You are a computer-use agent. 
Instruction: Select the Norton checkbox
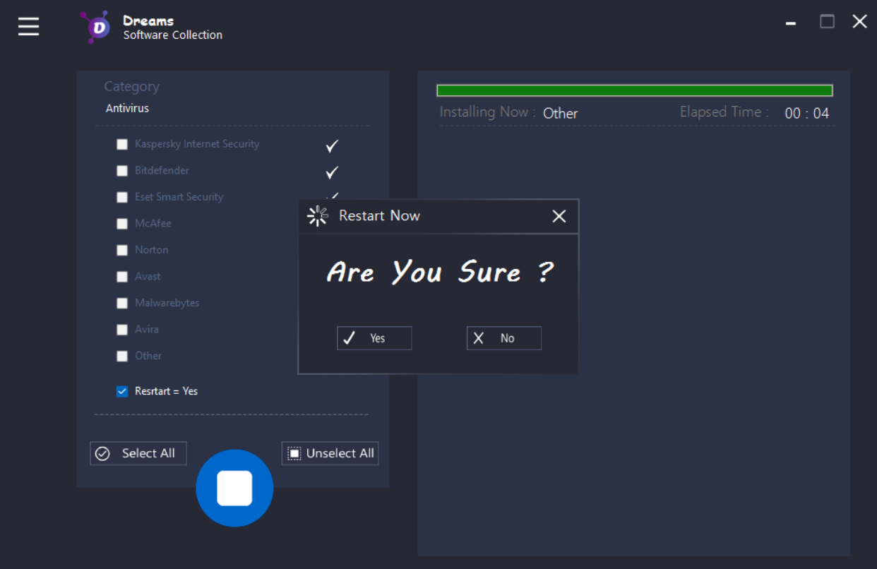tap(122, 250)
